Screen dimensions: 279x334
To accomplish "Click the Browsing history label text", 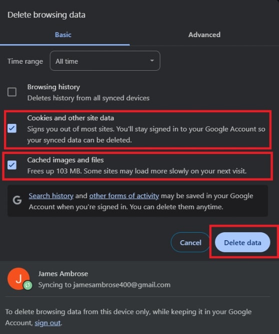I will coord(54,87).
